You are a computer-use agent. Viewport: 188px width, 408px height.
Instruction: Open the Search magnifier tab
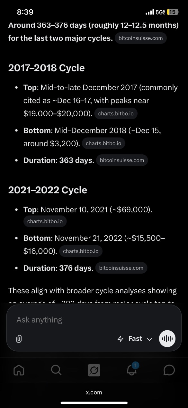[56, 370]
